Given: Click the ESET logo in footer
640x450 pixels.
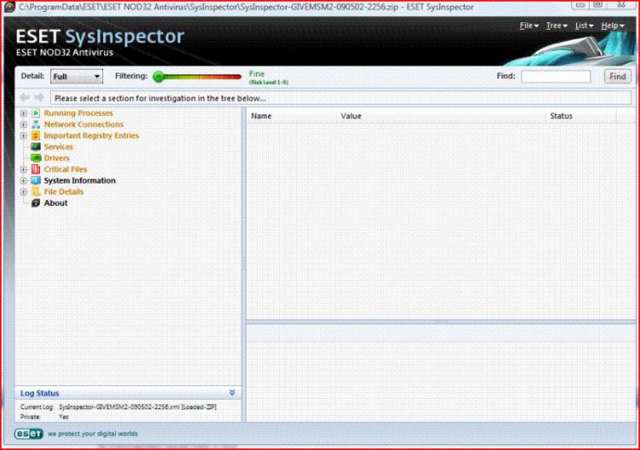Looking at the screenshot, I should [x=28, y=434].
